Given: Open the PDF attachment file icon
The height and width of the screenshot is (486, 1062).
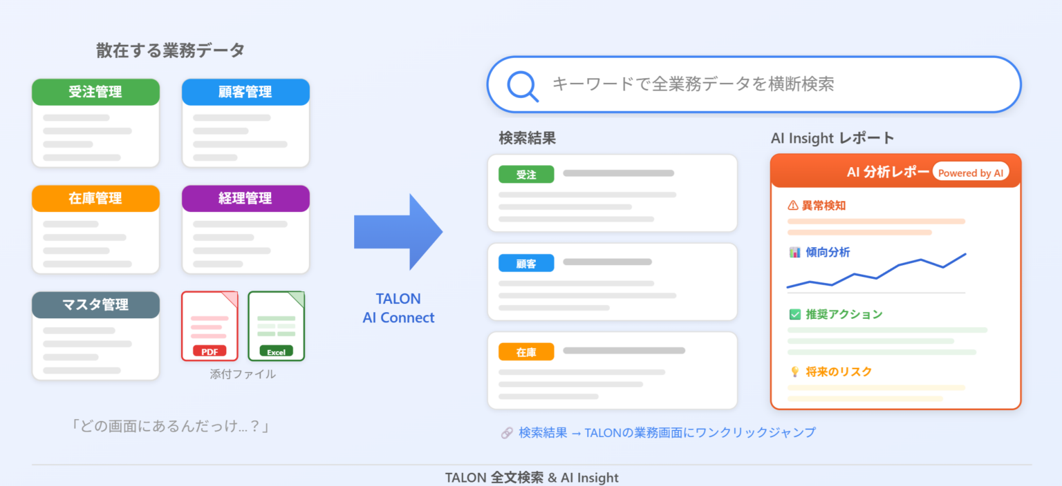Looking at the screenshot, I should tap(209, 326).
